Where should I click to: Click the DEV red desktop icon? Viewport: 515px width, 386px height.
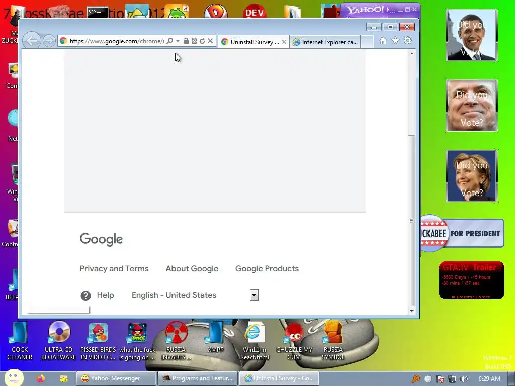[x=255, y=11]
